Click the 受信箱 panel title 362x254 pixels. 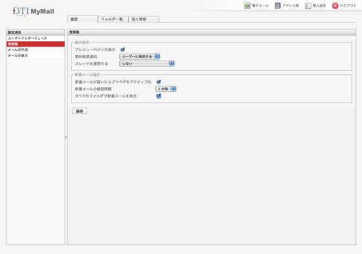(x=74, y=32)
